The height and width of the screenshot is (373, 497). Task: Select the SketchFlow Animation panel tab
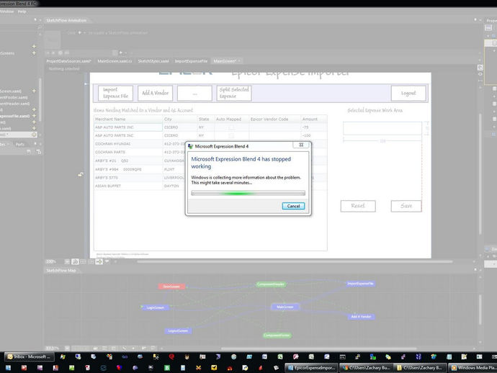[x=66, y=20]
